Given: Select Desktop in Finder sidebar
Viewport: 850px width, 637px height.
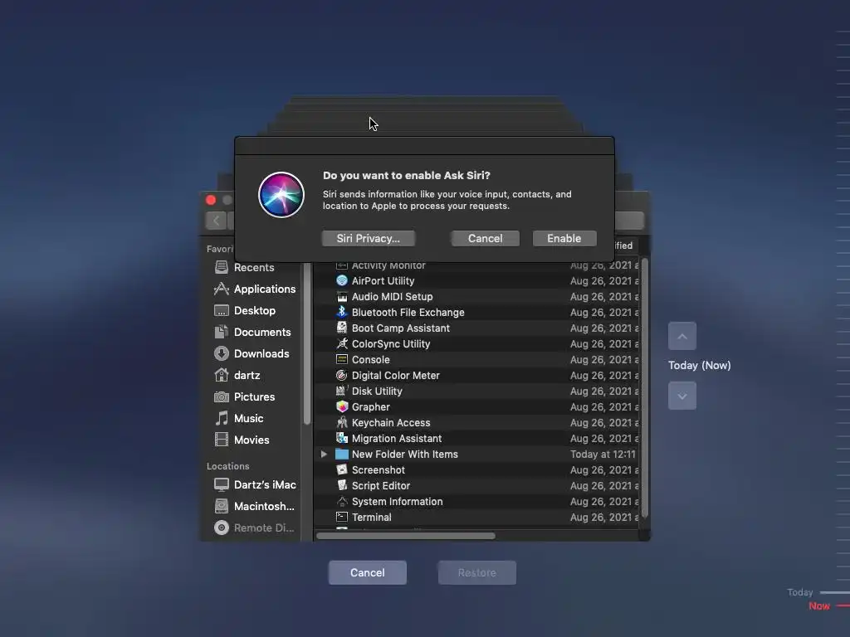Looking at the screenshot, I should (254, 311).
